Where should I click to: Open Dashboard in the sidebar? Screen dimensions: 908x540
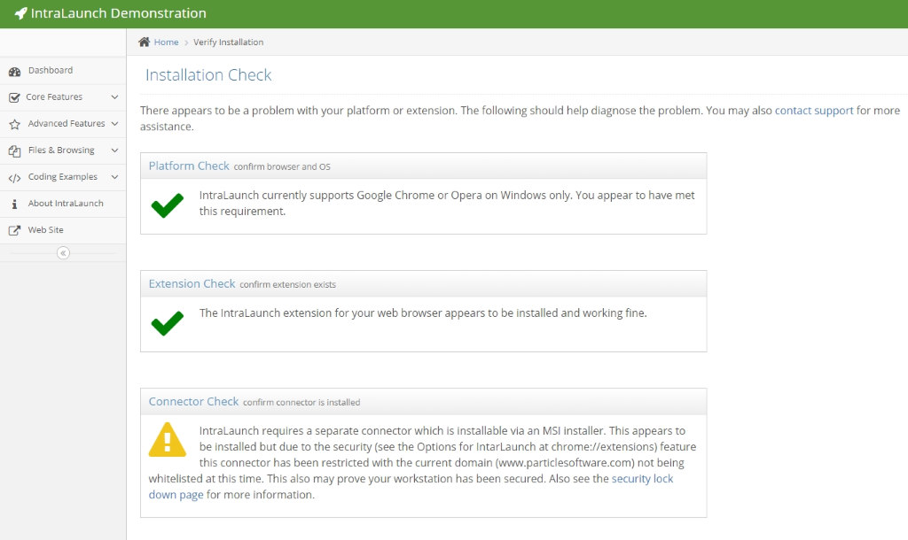pos(63,71)
